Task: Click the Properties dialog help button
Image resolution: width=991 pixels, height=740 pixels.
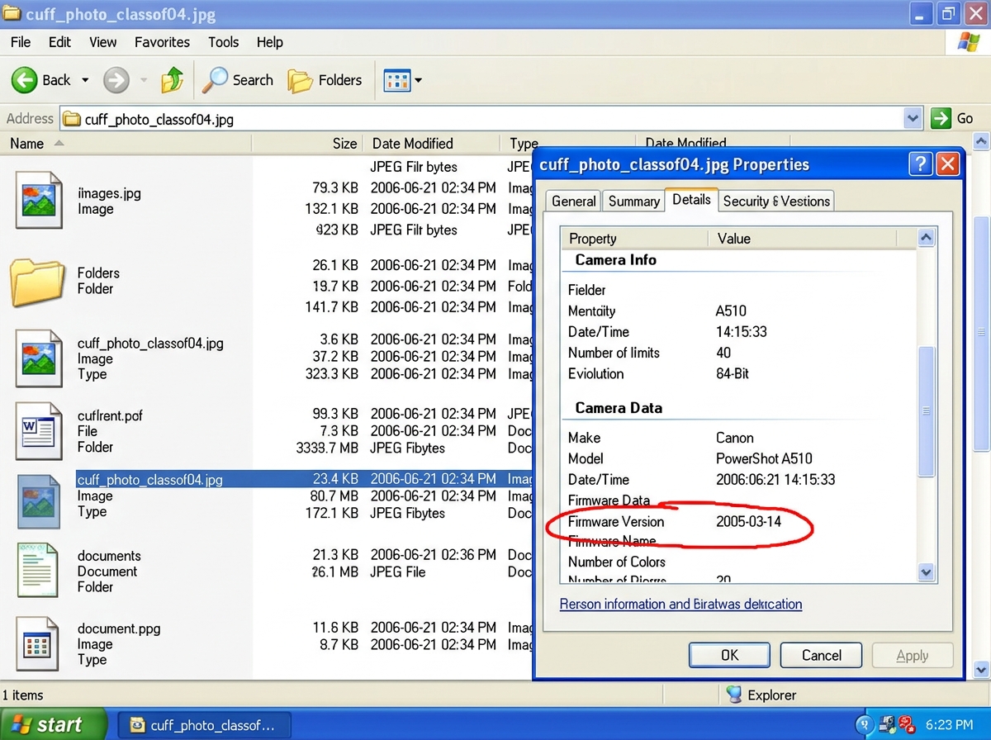Action: pos(922,164)
